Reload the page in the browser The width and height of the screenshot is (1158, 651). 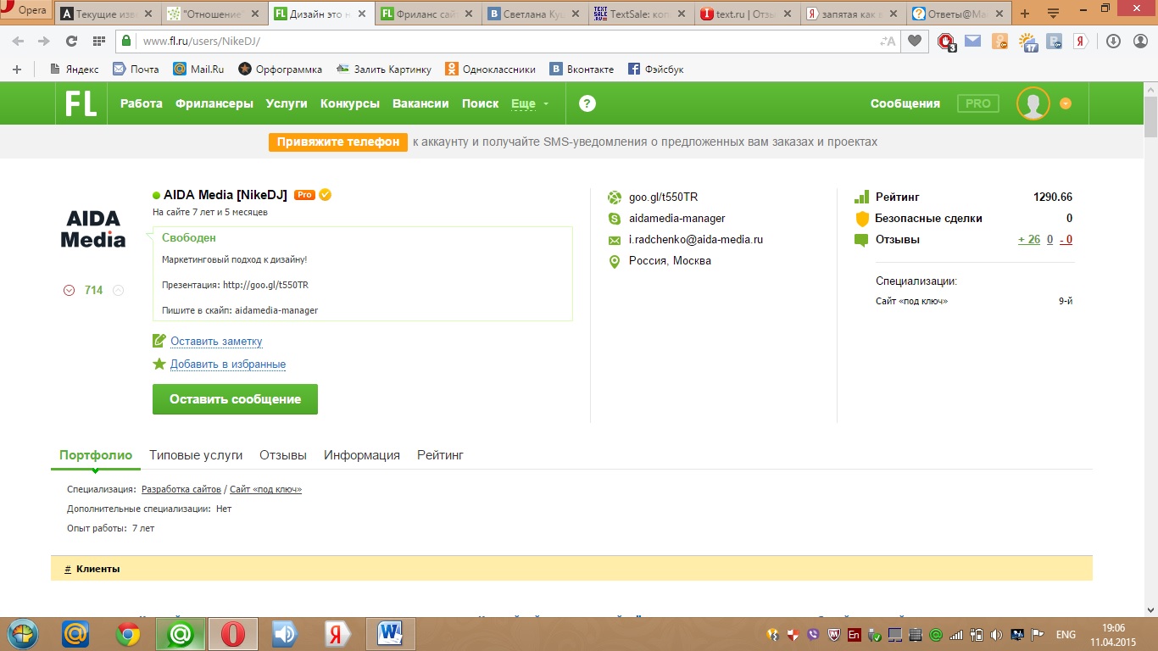pos(71,41)
